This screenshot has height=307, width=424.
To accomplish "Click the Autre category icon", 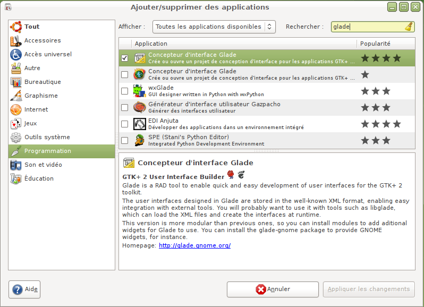I will click(x=16, y=68).
